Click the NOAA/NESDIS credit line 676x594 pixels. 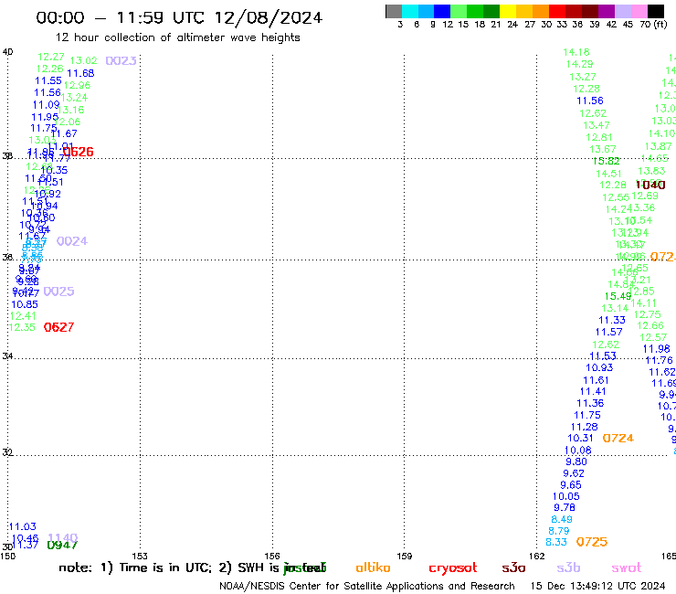[367, 586]
